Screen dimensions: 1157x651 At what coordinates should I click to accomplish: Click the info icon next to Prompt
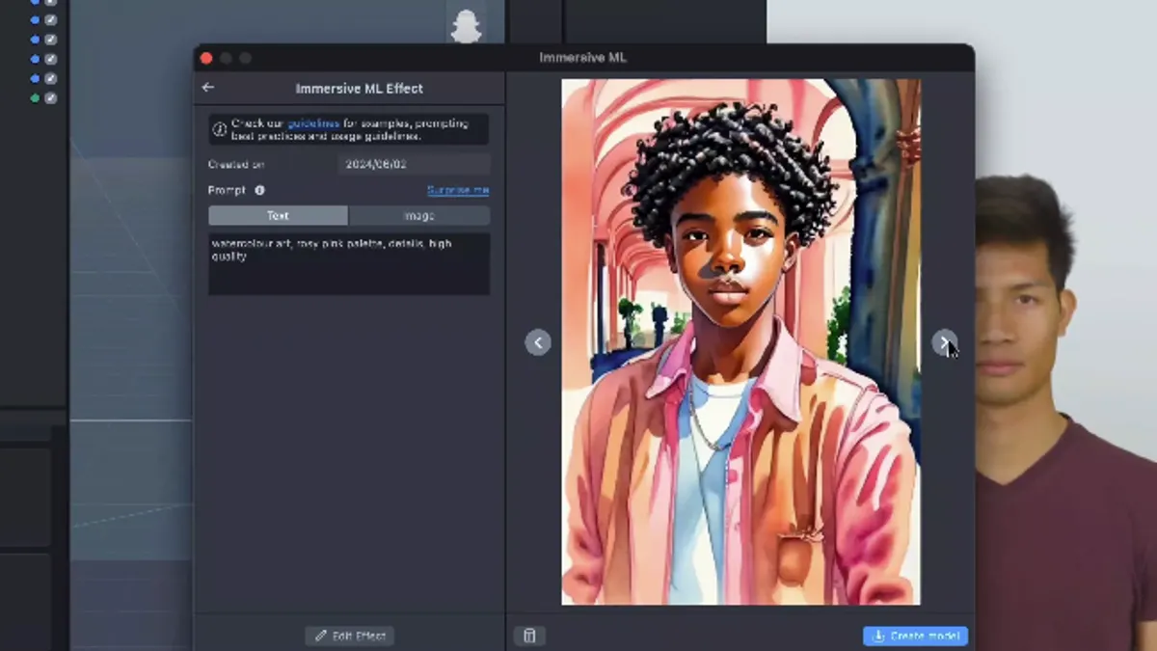259,191
